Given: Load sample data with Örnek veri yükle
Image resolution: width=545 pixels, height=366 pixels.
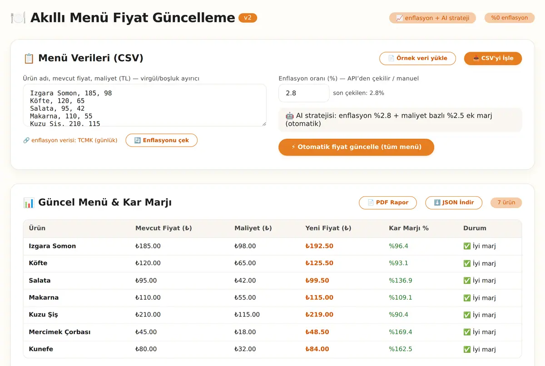Looking at the screenshot, I should [418, 58].
